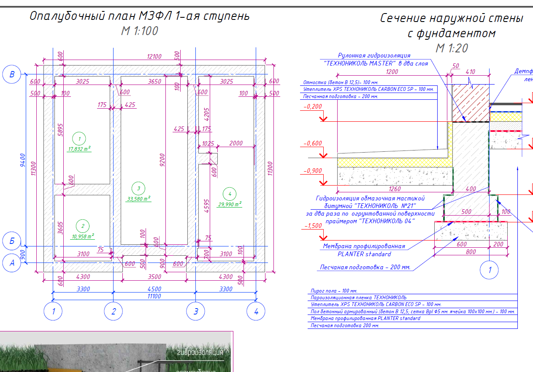Viewport: 533px width, 372px height.
Task: Click the scale label 'М 1:20'
Action: click(x=452, y=48)
